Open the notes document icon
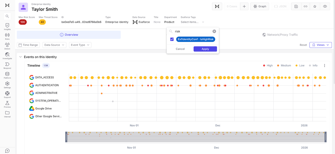 tap(296, 6)
